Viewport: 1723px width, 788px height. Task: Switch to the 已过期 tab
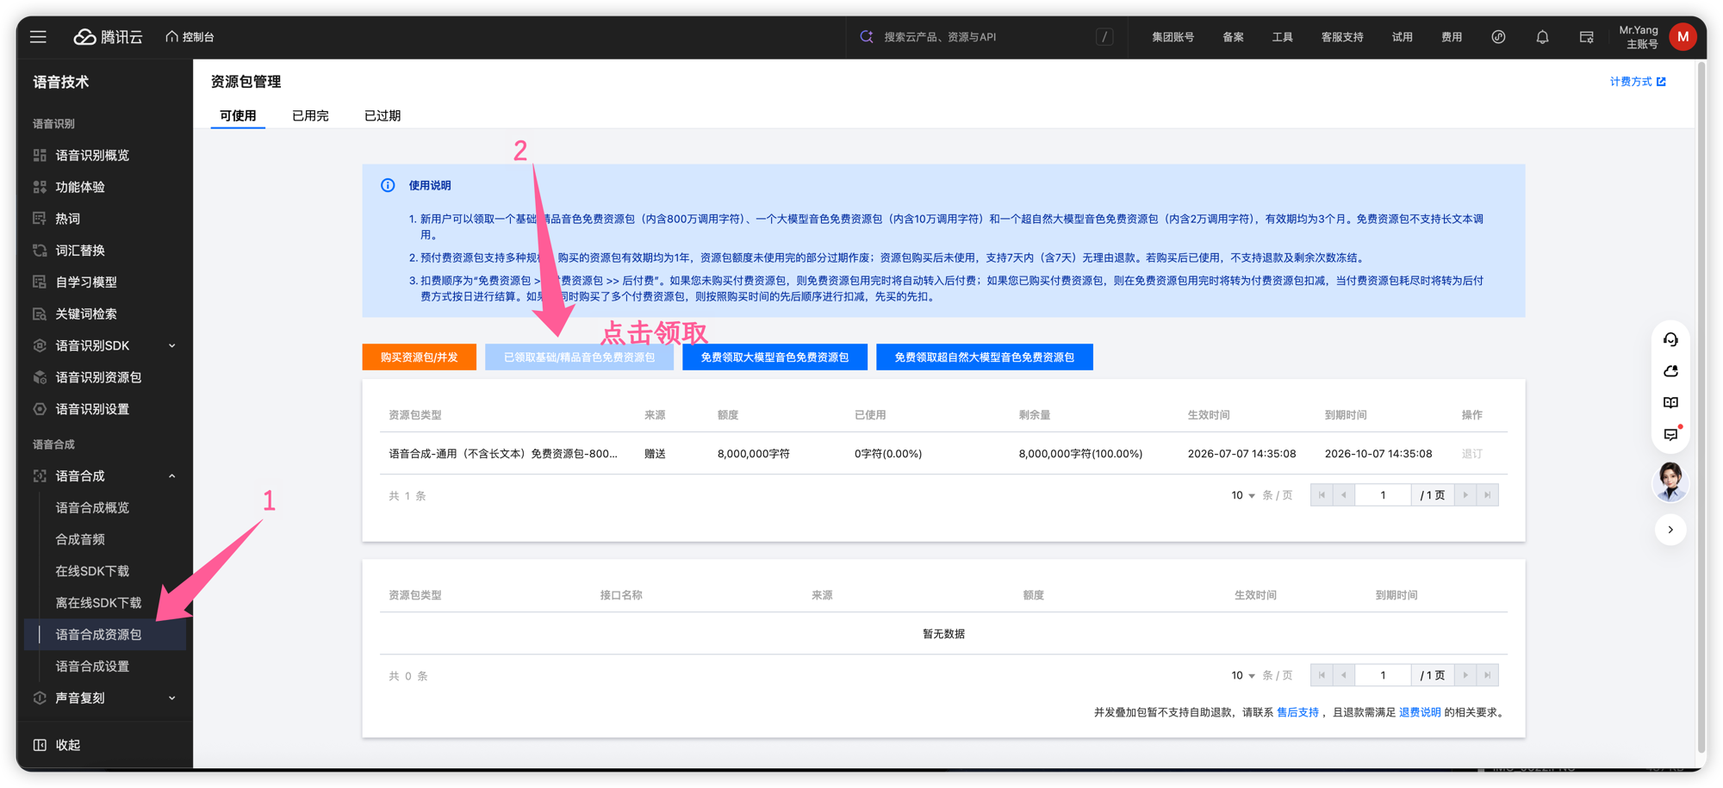[x=383, y=115]
